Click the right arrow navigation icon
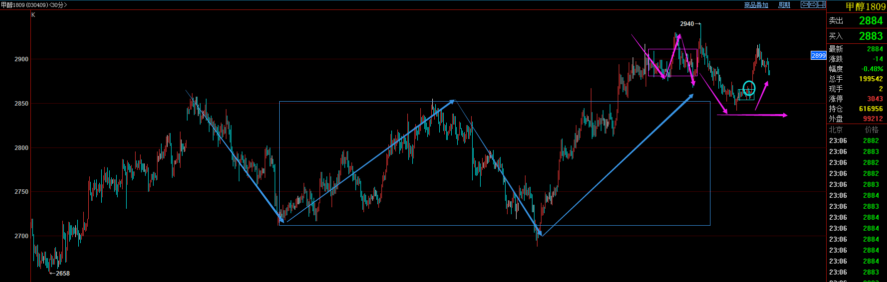Image resolution: width=887 pixels, height=282 pixels. tap(813, 4)
